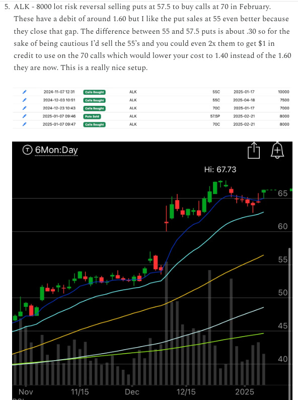Open the 6Mon:Day timeframe selector
Image resolution: width=298 pixels, height=400 pixels.
(56, 150)
